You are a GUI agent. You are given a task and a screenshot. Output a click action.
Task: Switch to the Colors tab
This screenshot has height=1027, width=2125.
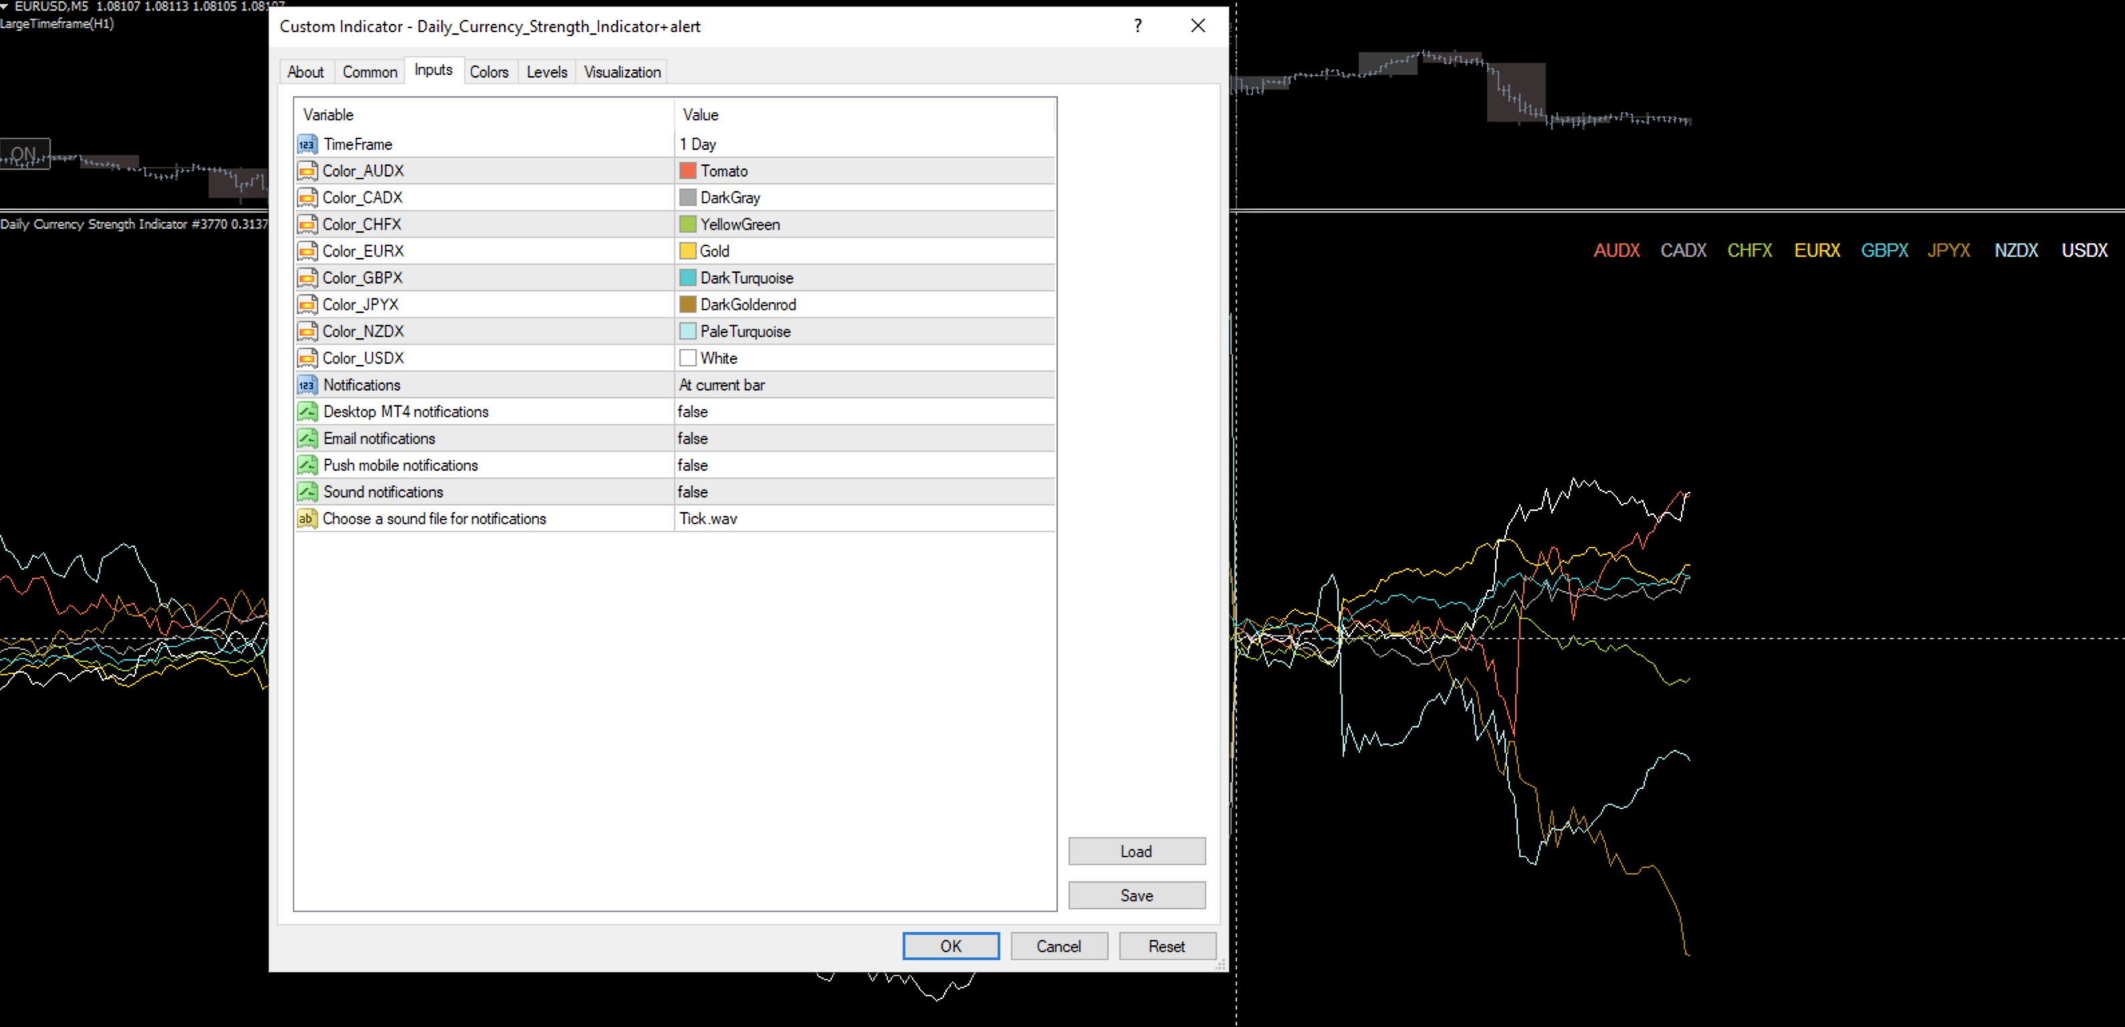pos(488,72)
